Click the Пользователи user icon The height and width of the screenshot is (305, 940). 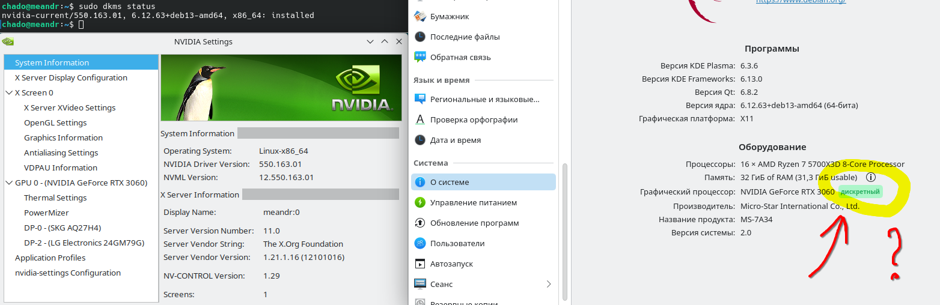(x=420, y=243)
